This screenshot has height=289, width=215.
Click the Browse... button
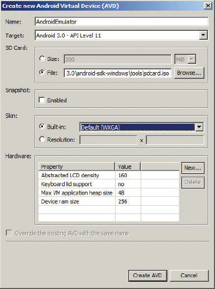(x=189, y=73)
